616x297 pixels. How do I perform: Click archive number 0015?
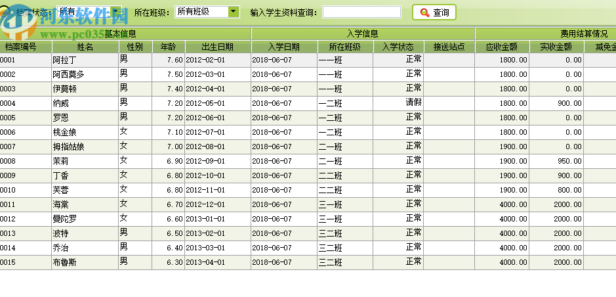pyautogui.click(x=8, y=262)
